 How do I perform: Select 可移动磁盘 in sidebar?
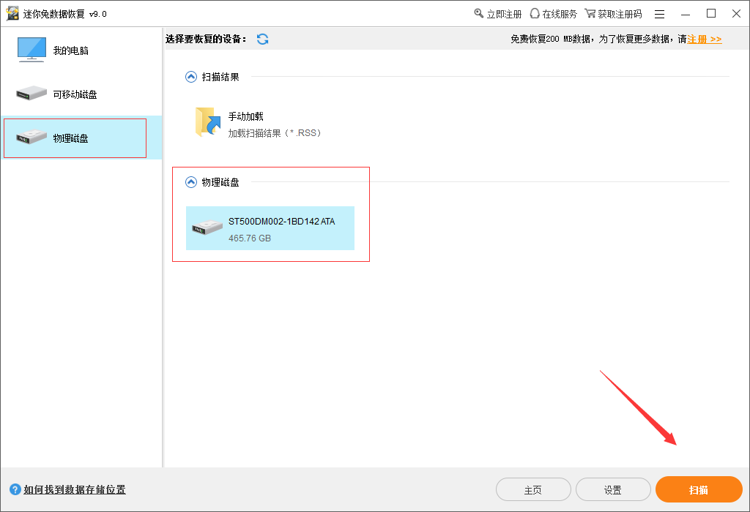[x=81, y=94]
